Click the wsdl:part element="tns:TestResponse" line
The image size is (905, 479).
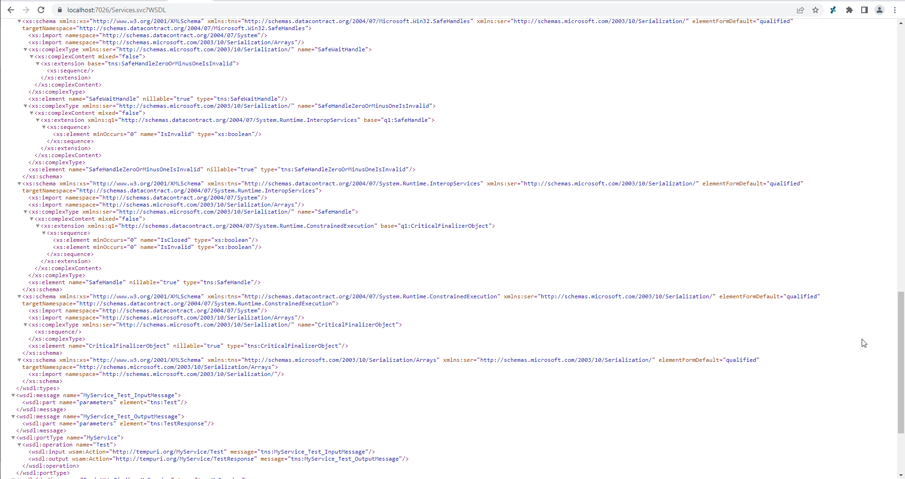[x=118, y=423]
